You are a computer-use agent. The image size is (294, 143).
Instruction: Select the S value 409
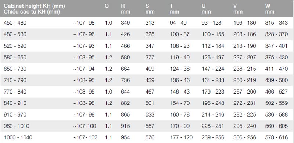click(150, 69)
